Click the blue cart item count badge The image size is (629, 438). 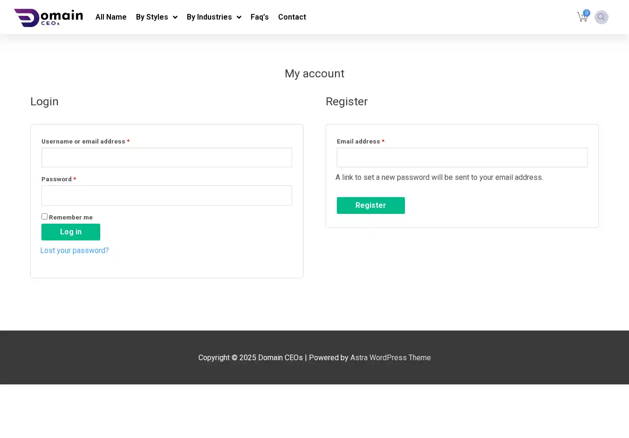point(587,13)
